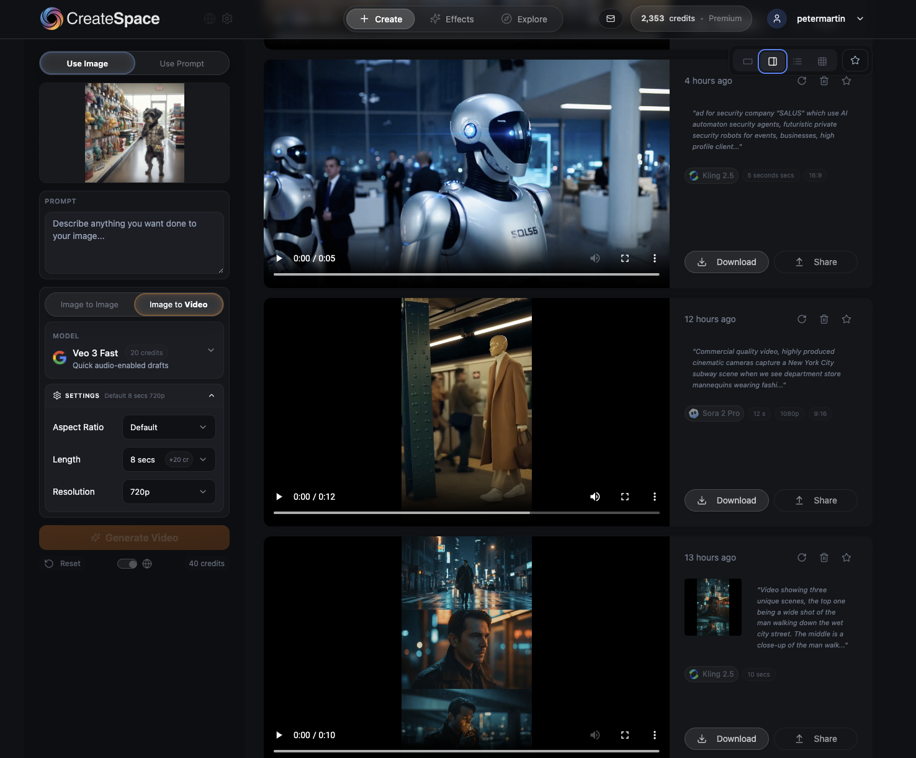Open the Create tab
This screenshot has height=758, width=916.
click(x=380, y=19)
